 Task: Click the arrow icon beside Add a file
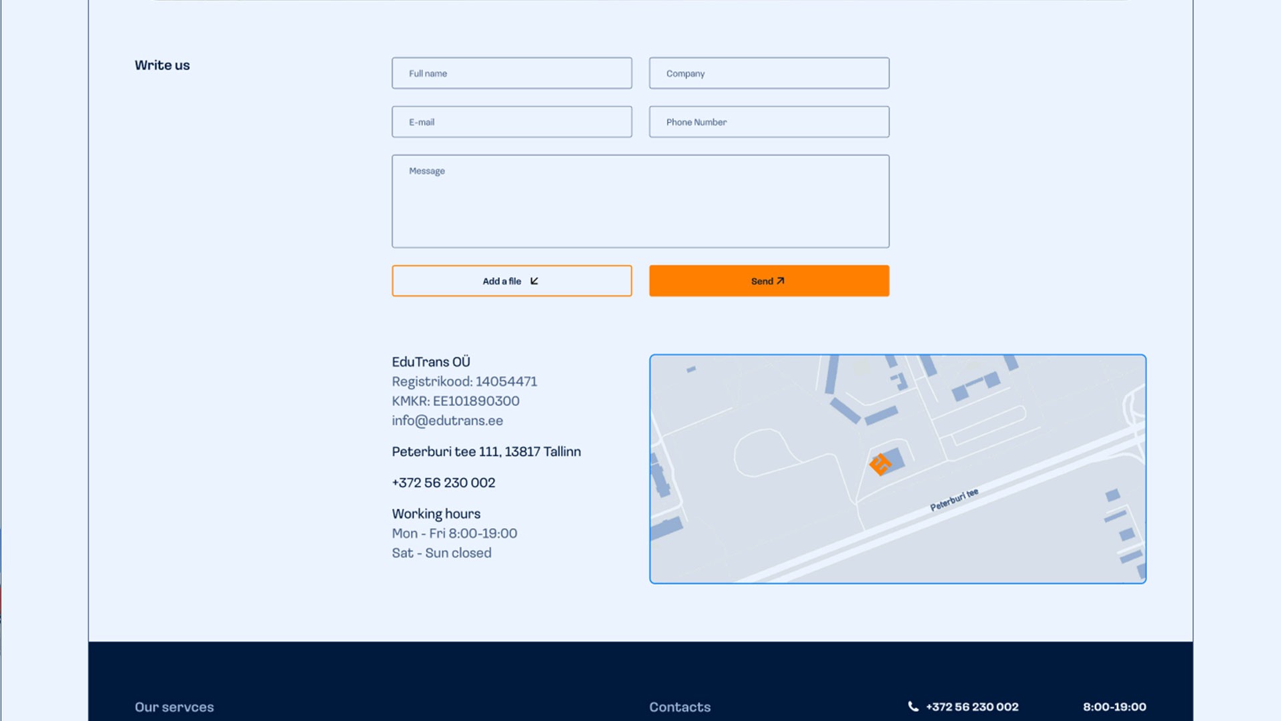click(534, 281)
